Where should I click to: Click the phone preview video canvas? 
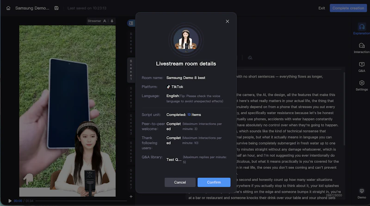pos(68,111)
